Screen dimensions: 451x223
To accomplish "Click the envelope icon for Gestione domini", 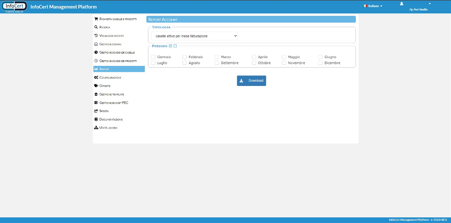I will [96, 44].
